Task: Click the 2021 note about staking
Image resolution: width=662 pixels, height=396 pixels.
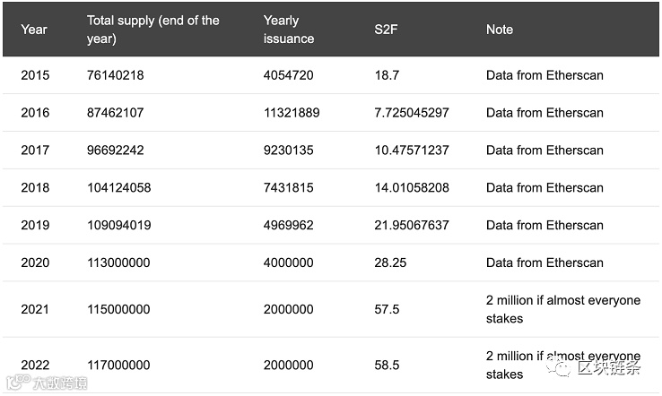Action: [562, 309]
